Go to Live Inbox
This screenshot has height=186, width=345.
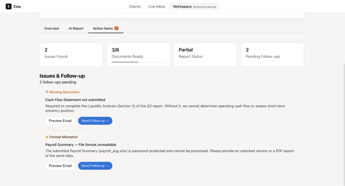point(157,6)
